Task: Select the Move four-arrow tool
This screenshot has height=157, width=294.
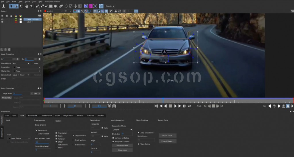Action: [75, 6]
